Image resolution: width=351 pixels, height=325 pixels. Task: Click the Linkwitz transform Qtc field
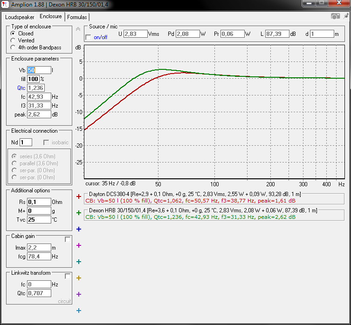[39, 293]
